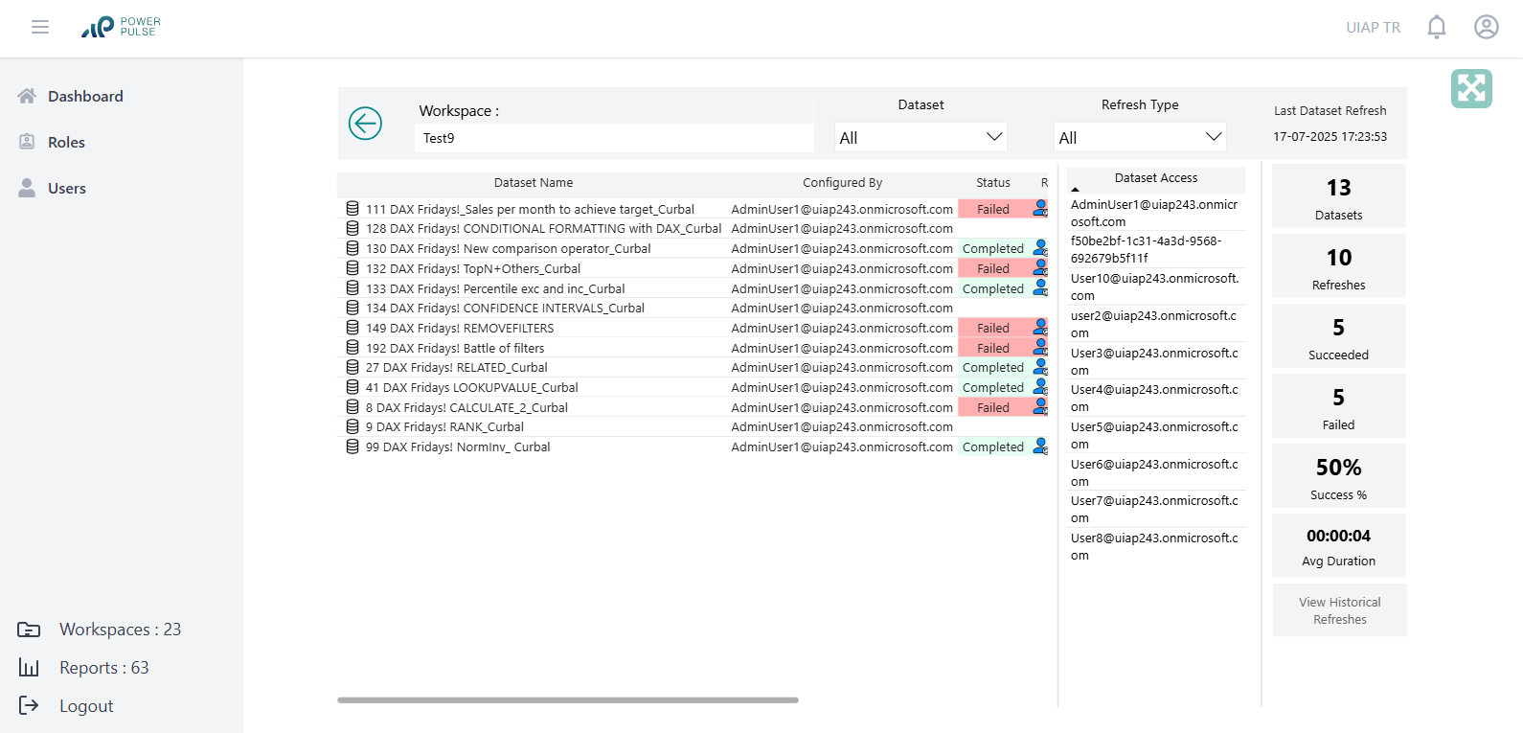Open the Dashboard menu item
The image size is (1523, 733).
(x=85, y=96)
